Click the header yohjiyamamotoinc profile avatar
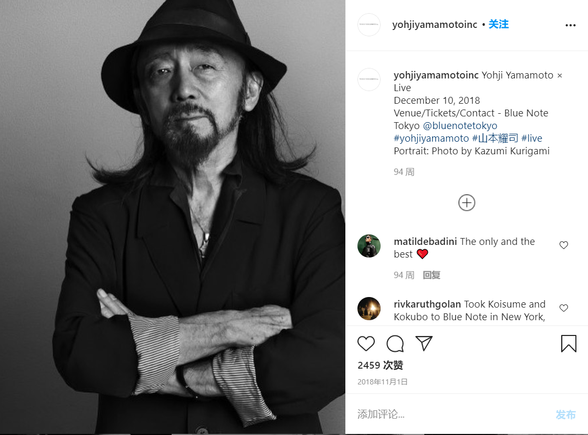This screenshot has width=588, height=435. [x=369, y=25]
